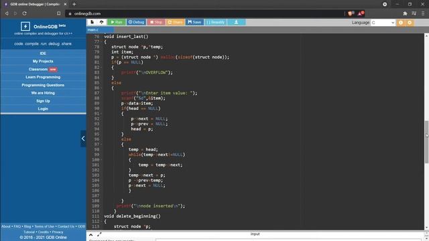Viewport: 429px width, 241px height.
Task: Click the scroll-up arrow of the editor scrollbar
Action: (426, 35)
